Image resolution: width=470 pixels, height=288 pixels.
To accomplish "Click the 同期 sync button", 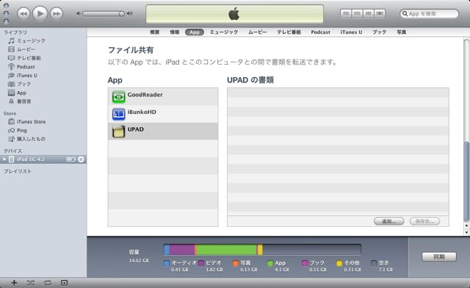I will 439,257.
